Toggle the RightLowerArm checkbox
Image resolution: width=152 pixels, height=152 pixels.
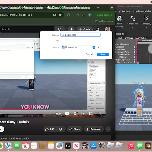[x=135, y=62]
